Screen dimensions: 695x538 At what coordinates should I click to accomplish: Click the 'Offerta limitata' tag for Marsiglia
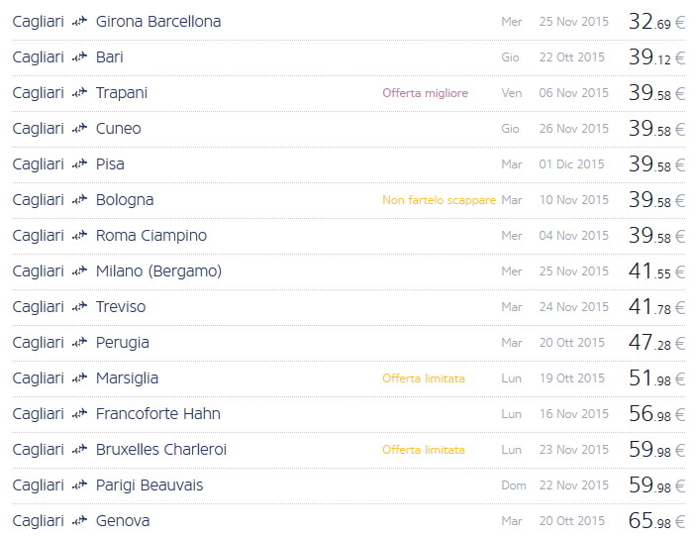point(424,378)
